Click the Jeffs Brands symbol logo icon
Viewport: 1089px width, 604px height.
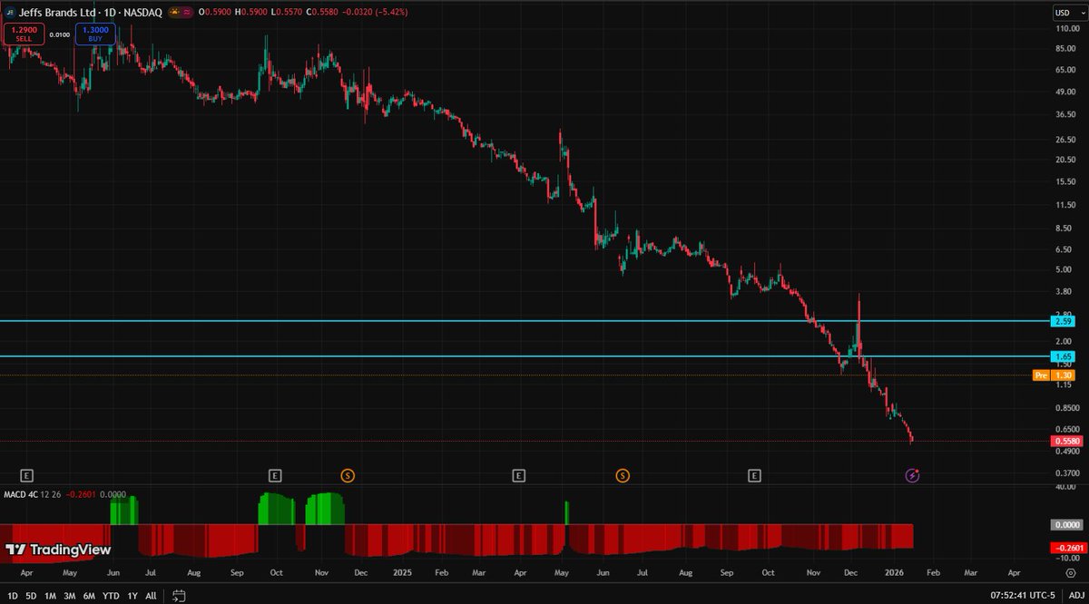(10, 14)
